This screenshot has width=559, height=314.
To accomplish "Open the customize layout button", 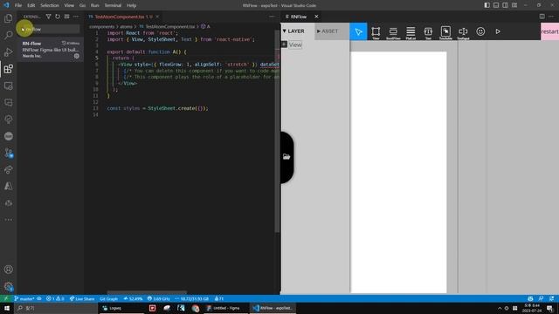I will 514,5.
